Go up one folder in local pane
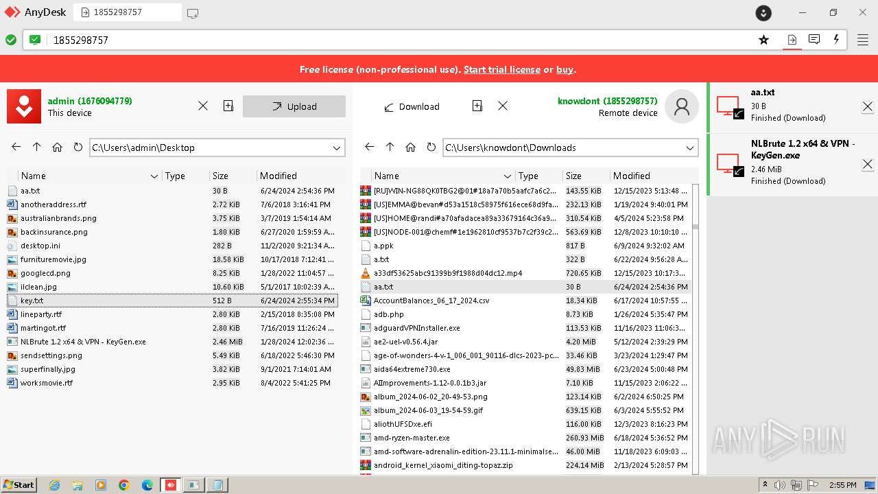This screenshot has width=878, height=494. coord(37,147)
